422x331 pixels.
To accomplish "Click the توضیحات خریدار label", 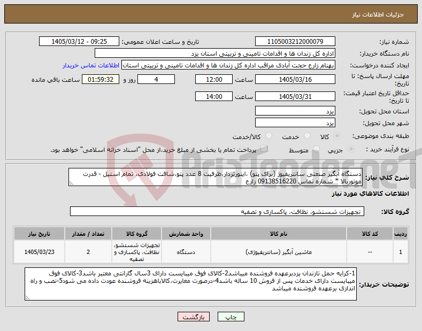I will point(384,284).
